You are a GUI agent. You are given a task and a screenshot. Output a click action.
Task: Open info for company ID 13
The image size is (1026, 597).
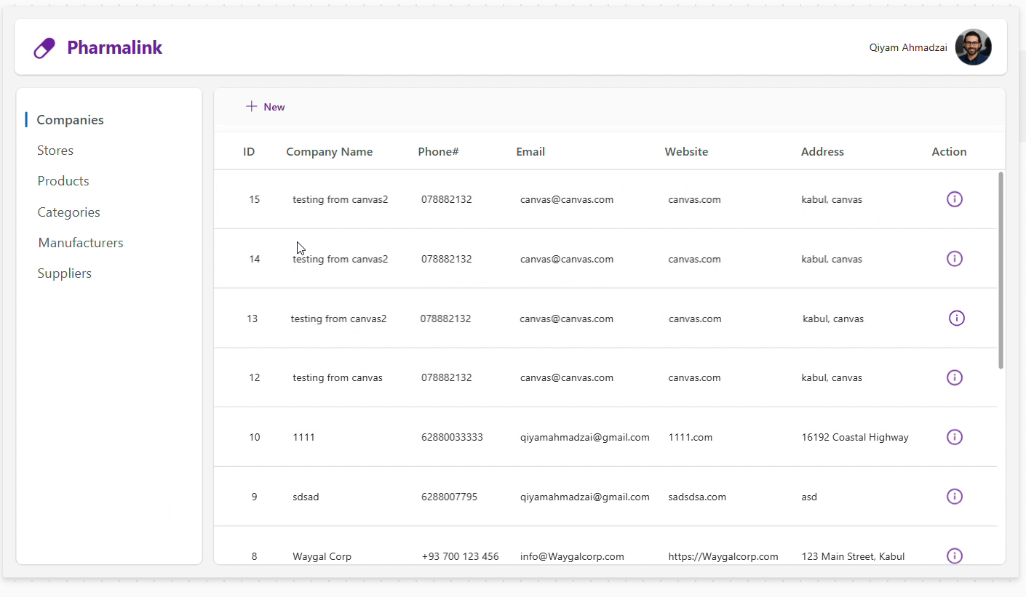point(956,318)
